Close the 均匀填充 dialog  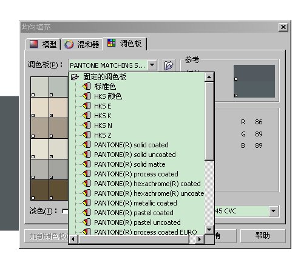(x=283, y=27)
